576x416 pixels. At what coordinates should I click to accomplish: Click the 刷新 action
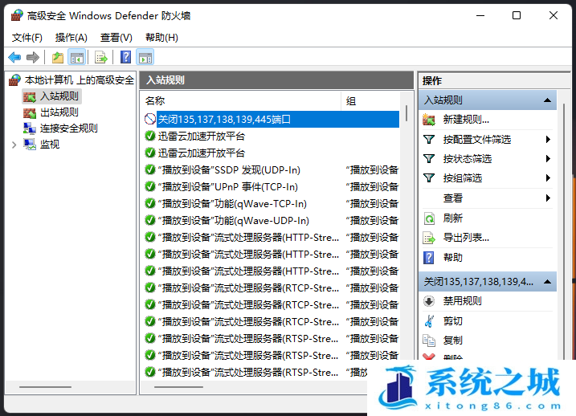tap(452, 218)
